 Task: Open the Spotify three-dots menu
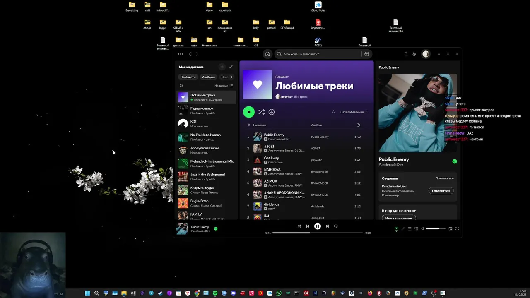pyautogui.click(x=181, y=54)
